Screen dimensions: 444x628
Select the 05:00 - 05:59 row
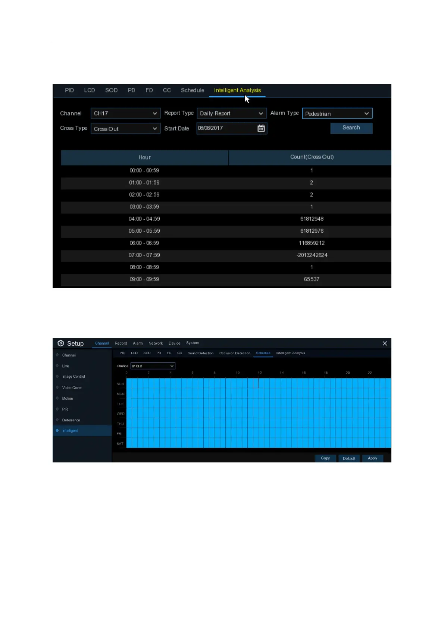[226, 231]
